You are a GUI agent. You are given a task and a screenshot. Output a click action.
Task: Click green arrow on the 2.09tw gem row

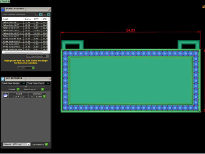point(44,97)
